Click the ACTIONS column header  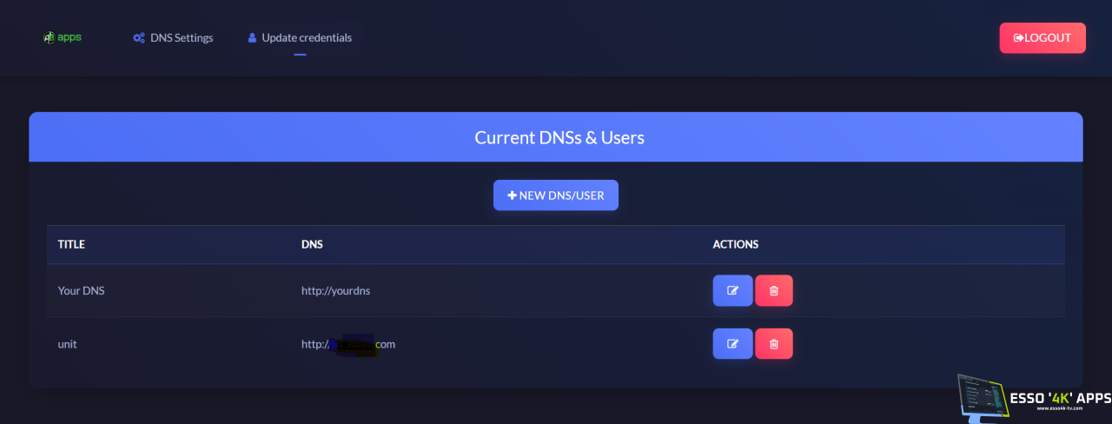pos(735,245)
